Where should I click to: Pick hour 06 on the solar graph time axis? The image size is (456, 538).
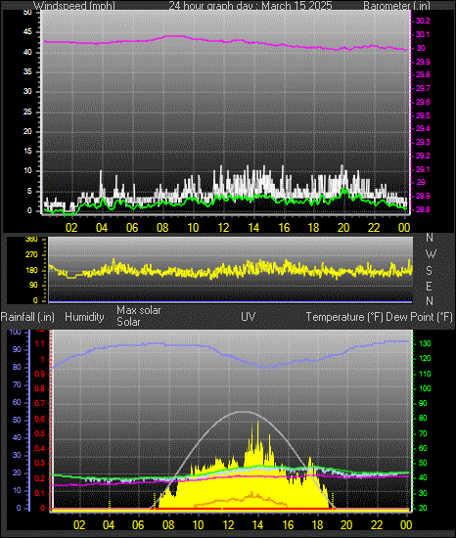(138, 525)
